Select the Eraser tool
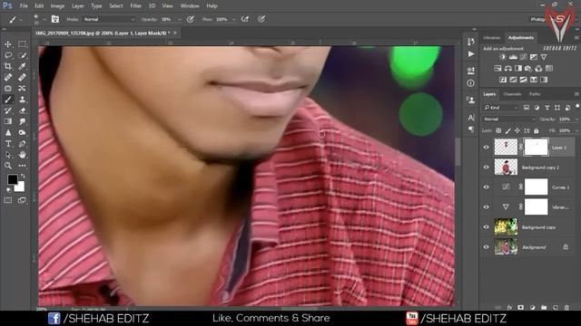581x326 pixels. click(22, 110)
